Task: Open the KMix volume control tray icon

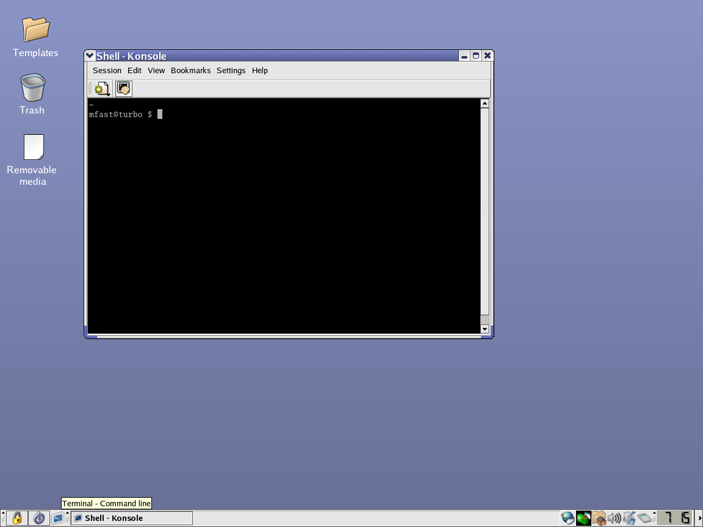Action: [615, 518]
